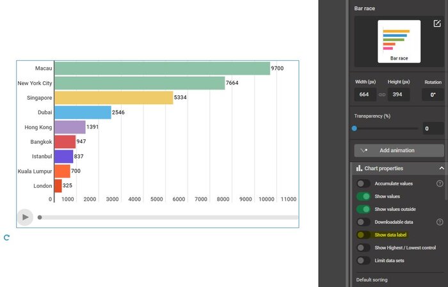Screen dimensions: 448x287
Task: Disable the Show values switch
Action: tap(364, 196)
